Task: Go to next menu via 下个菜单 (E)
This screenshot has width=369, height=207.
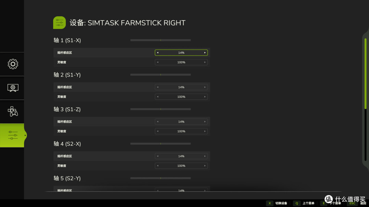Action: click(331, 203)
